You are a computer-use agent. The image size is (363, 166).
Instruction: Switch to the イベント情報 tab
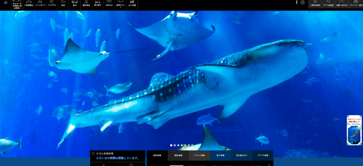(x=199, y=155)
